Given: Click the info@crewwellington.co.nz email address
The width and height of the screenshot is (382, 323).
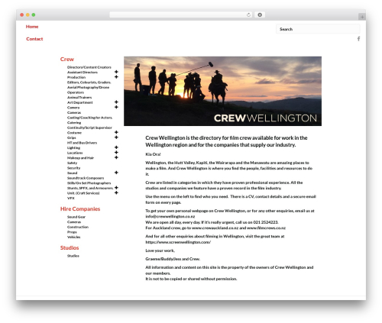Looking at the screenshot, I should [x=170, y=216].
